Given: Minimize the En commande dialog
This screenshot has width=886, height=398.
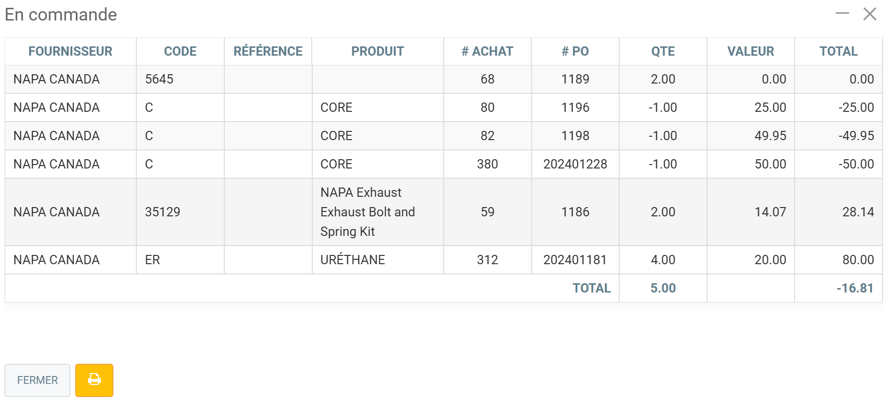Looking at the screenshot, I should point(842,14).
